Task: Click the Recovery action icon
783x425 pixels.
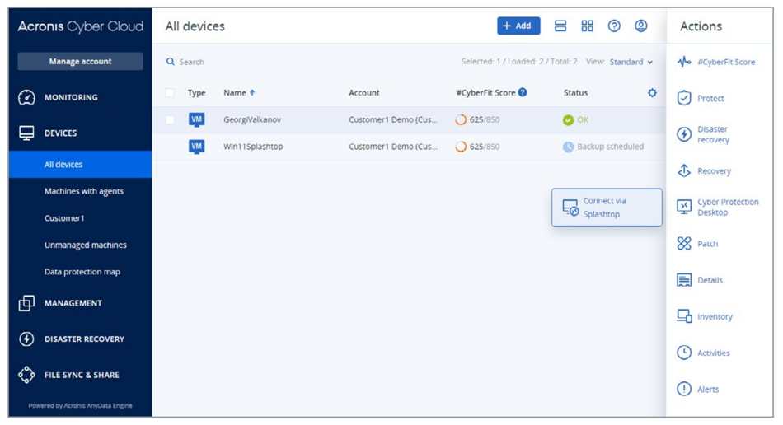Action: (683, 171)
